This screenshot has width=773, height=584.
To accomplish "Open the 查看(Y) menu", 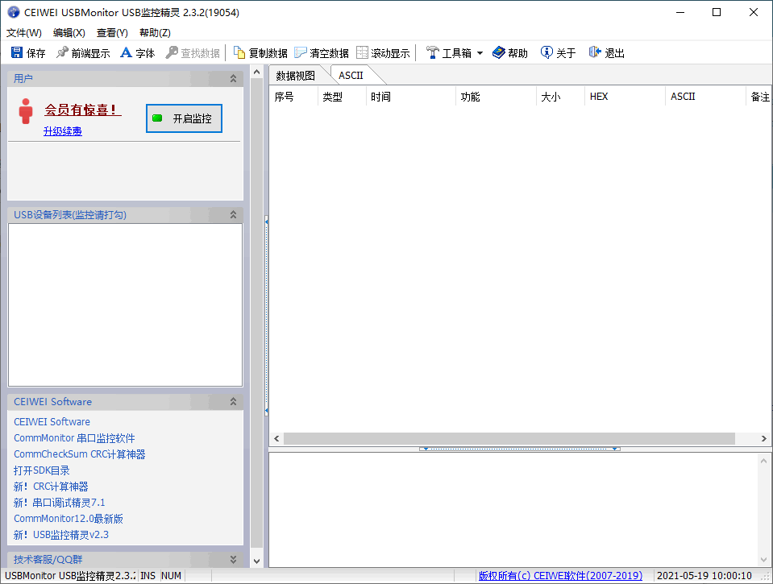I will coord(112,32).
